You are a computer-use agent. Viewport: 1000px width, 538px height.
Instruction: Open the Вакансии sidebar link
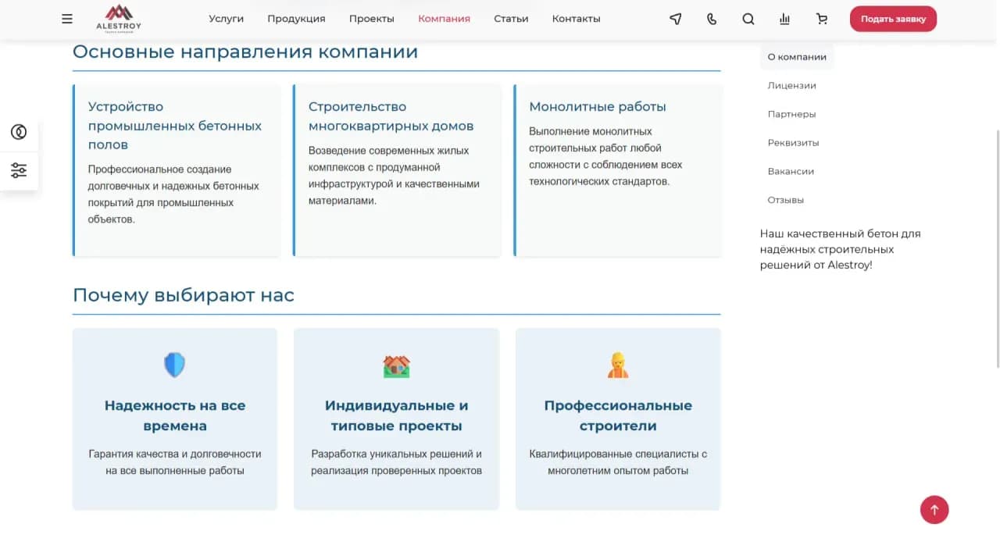(791, 171)
